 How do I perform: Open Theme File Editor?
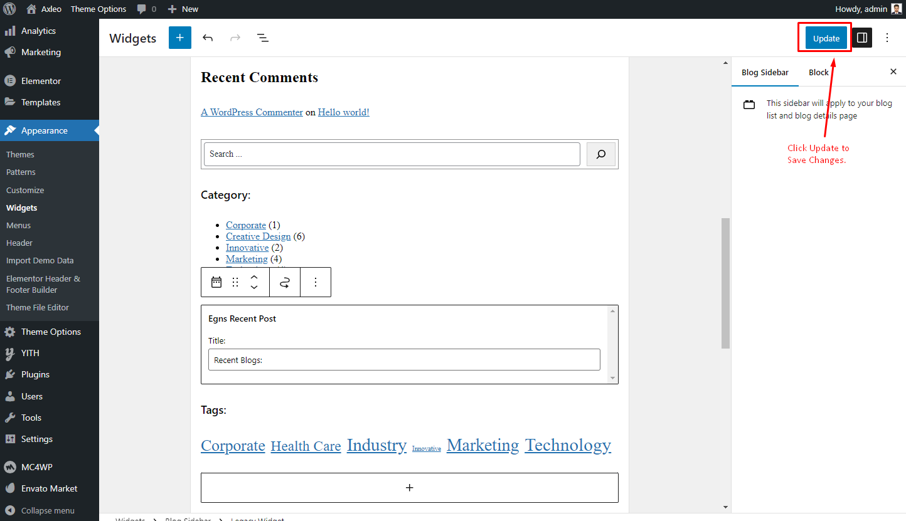(38, 307)
